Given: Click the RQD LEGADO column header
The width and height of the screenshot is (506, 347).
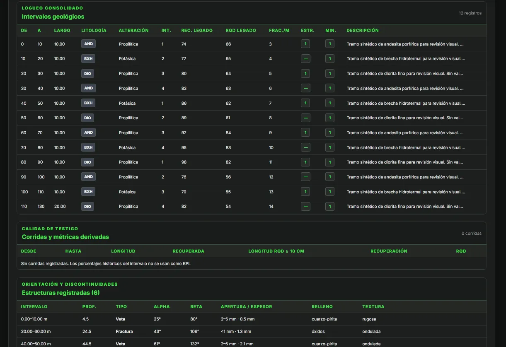Looking at the screenshot, I should tap(241, 31).
